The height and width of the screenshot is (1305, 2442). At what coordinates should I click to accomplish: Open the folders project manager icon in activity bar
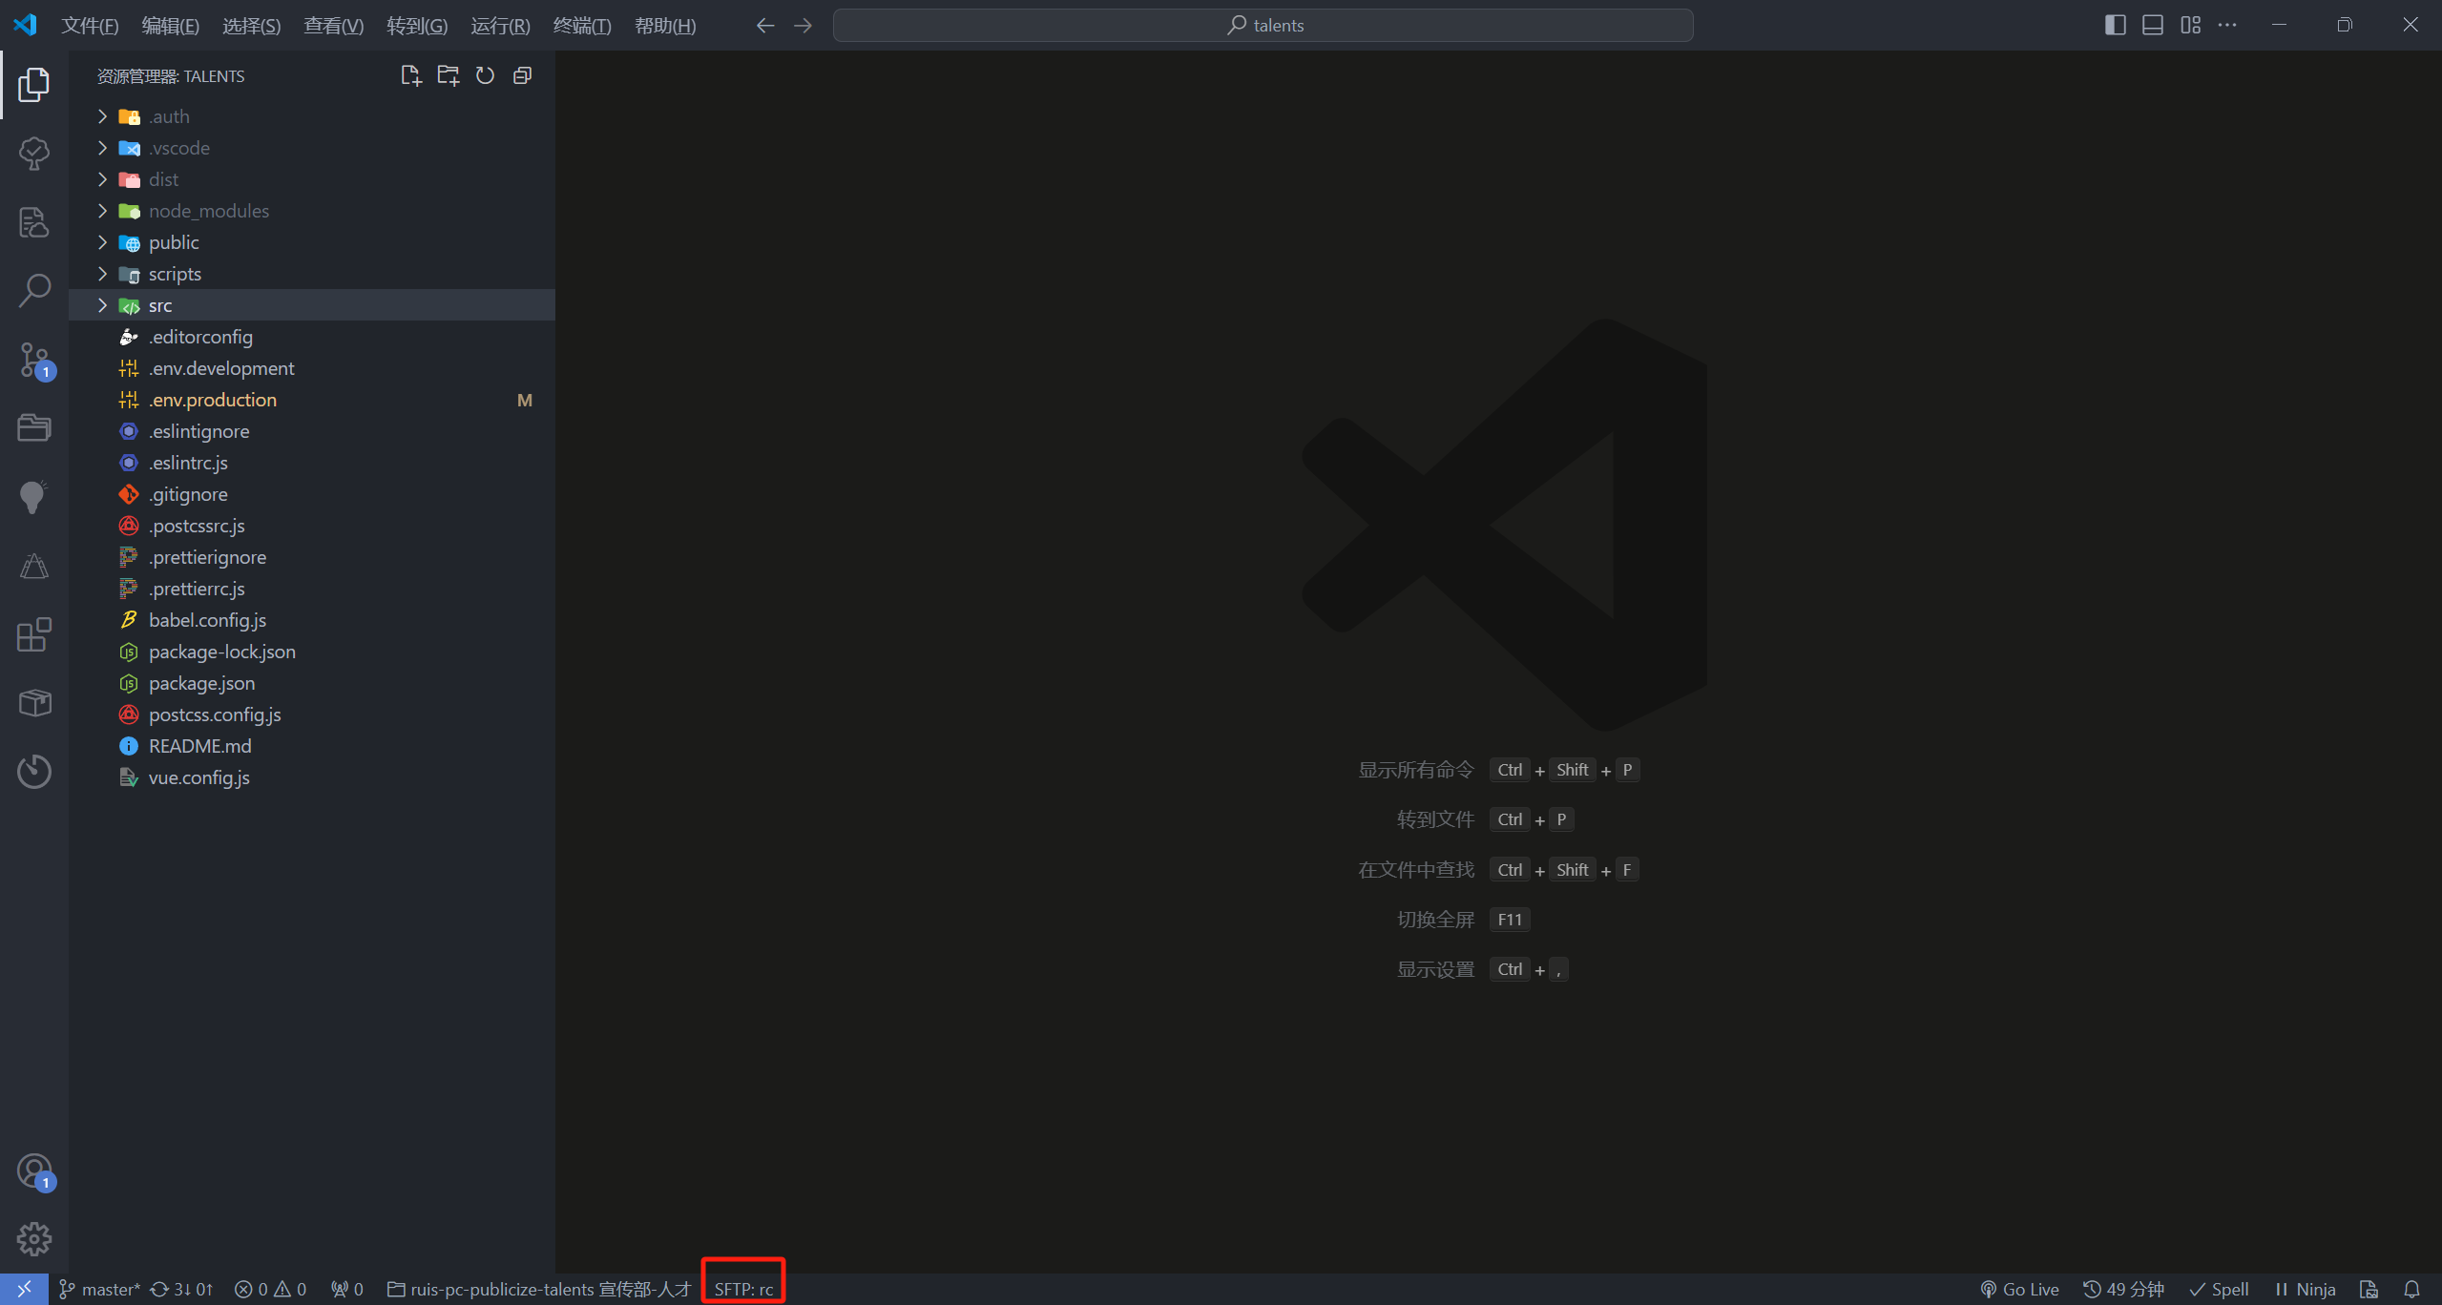tap(34, 427)
